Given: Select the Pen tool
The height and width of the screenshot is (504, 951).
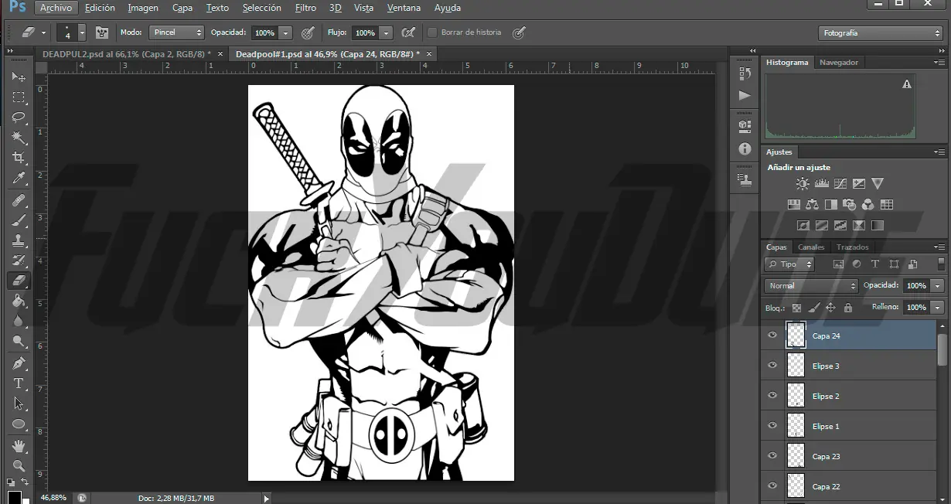Looking at the screenshot, I should click(19, 363).
